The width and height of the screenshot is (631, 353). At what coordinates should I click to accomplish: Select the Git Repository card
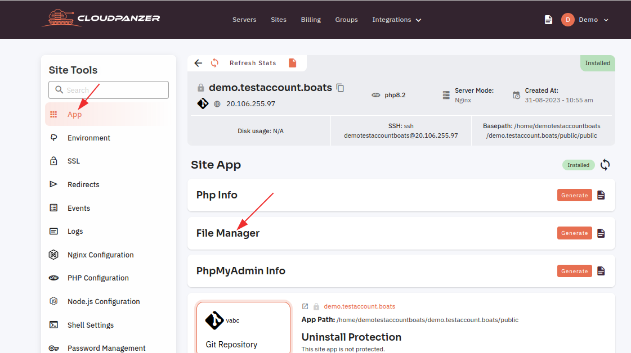pyautogui.click(x=243, y=327)
